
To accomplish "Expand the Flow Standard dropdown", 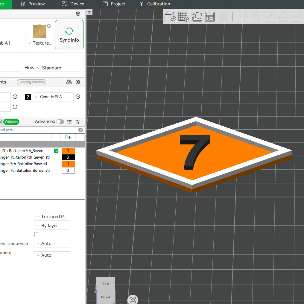I will pos(57,68).
